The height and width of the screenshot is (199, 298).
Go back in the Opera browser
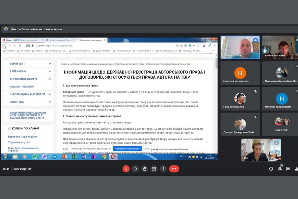[x=4, y=45]
